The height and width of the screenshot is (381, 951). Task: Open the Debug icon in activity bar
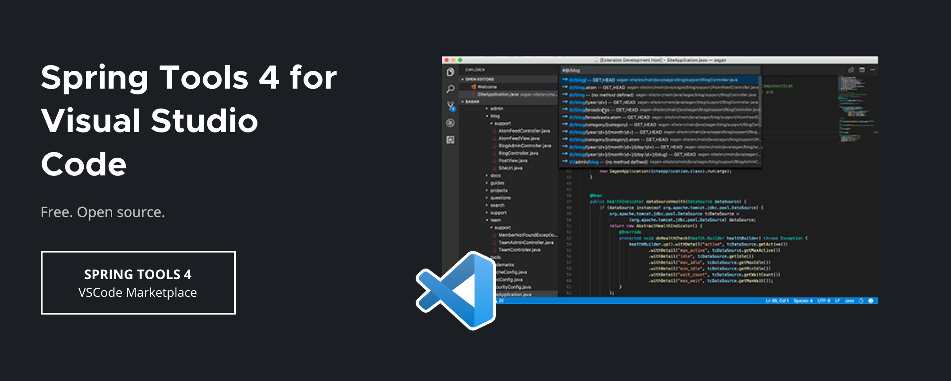click(x=450, y=123)
